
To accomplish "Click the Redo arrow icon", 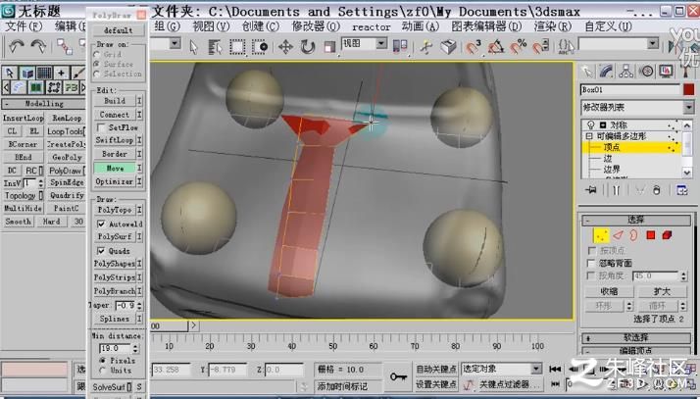I will tap(38, 45).
